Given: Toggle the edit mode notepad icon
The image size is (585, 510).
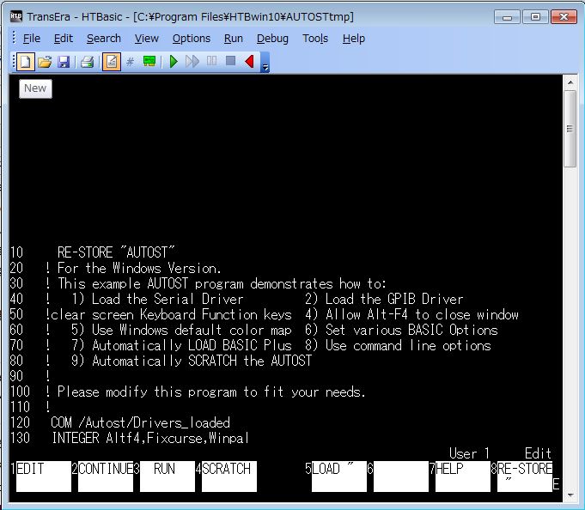Looking at the screenshot, I should pyautogui.click(x=111, y=62).
